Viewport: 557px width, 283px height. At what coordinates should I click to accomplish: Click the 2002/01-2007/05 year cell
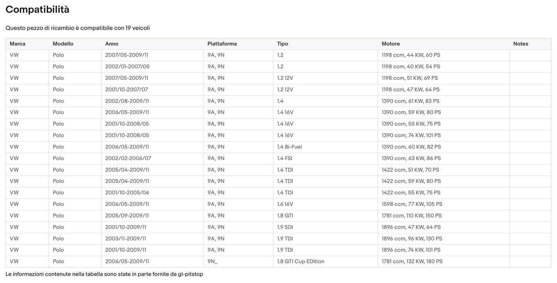pyautogui.click(x=127, y=67)
